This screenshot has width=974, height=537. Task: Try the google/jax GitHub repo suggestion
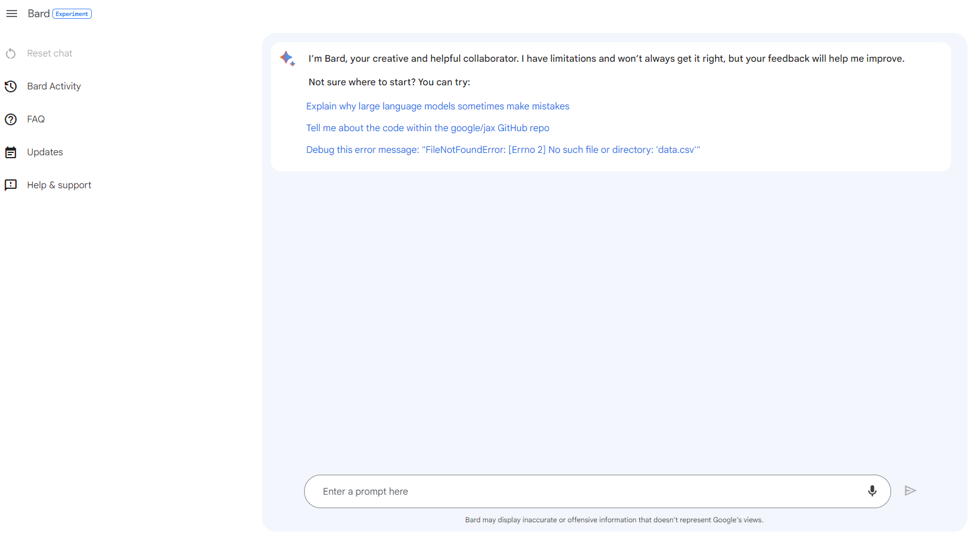pos(428,128)
